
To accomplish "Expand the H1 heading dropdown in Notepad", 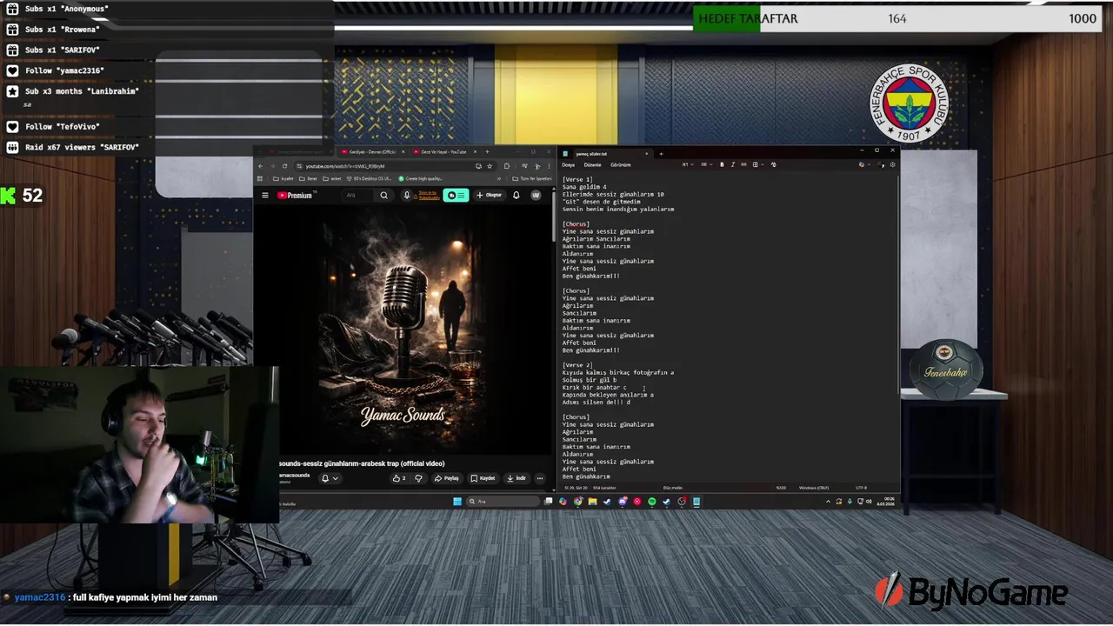I will pyautogui.click(x=688, y=164).
